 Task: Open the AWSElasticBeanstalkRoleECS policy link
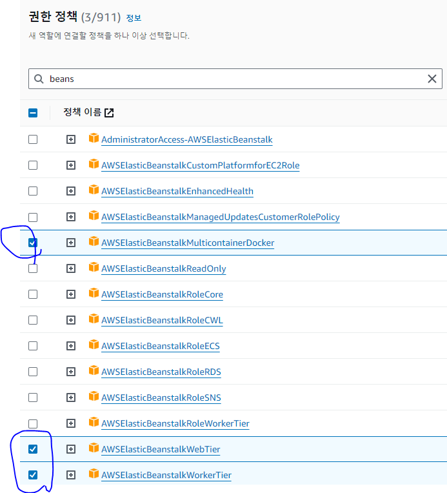(161, 346)
